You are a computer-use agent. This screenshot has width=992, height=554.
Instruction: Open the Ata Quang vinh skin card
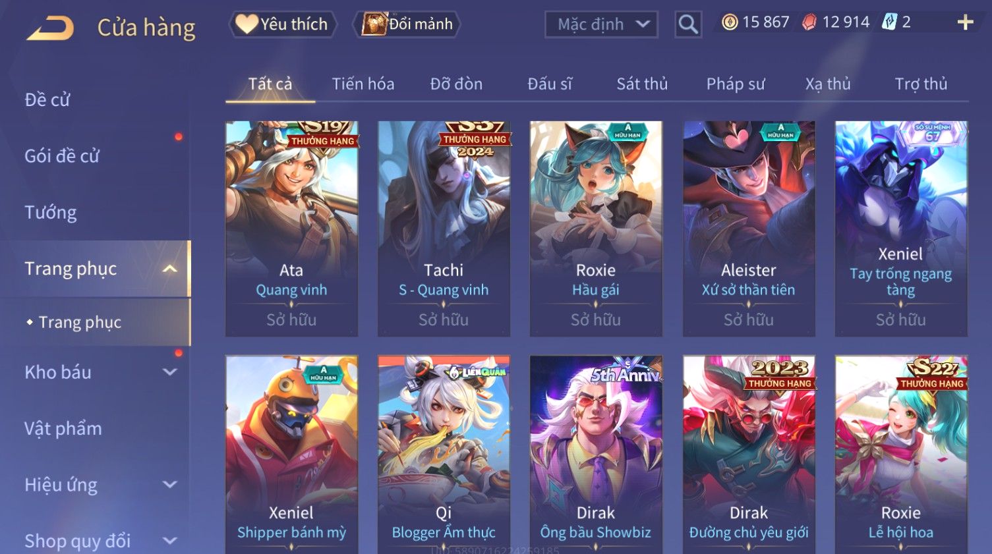coord(291,229)
